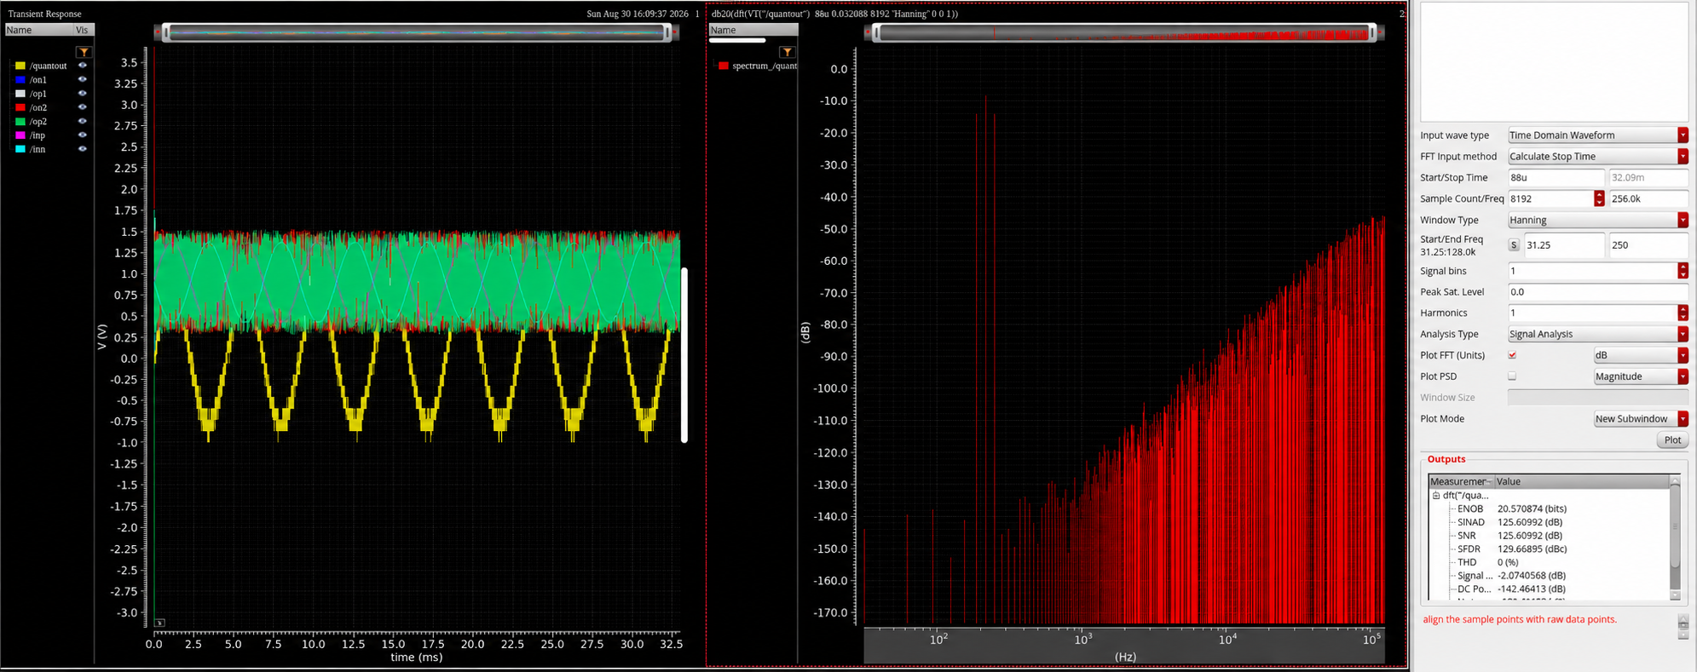Open the Plot Mode dropdown
The height and width of the screenshot is (672, 1697).
(1641, 419)
